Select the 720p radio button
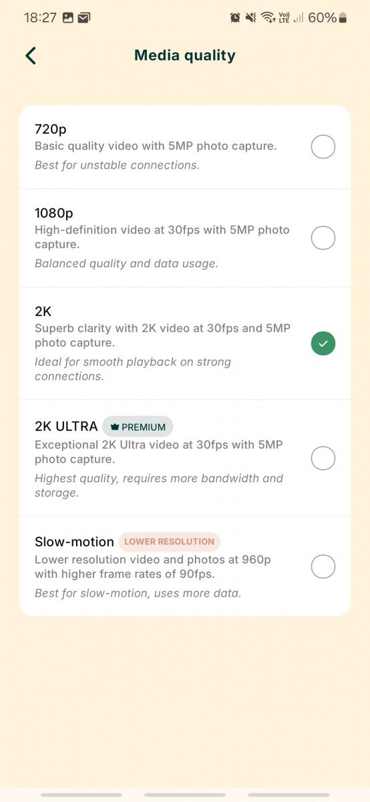This screenshot has width=370, height=802. tap(323, 146)
